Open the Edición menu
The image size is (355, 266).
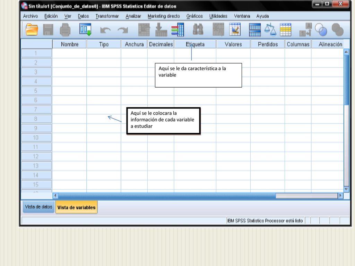[x=51, y=16]
